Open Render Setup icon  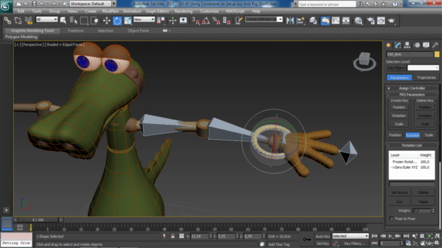pos(371,21)
